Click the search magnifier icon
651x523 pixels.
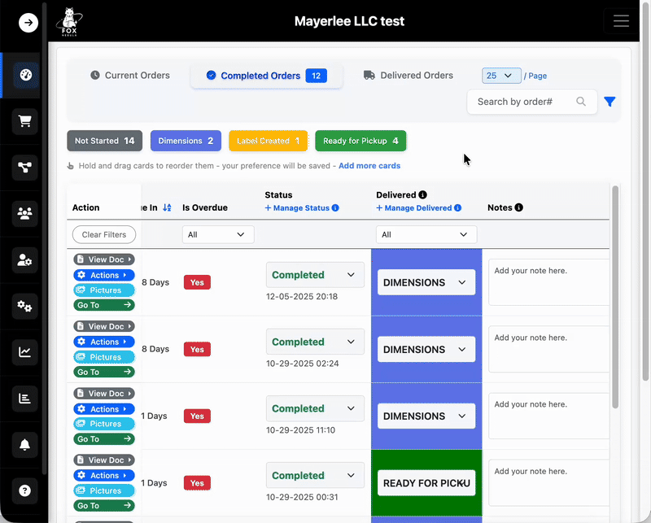[x=581, y=102]
